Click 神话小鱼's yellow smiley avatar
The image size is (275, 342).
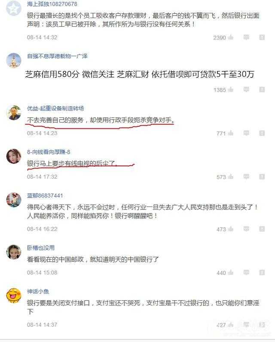[14, 295]
